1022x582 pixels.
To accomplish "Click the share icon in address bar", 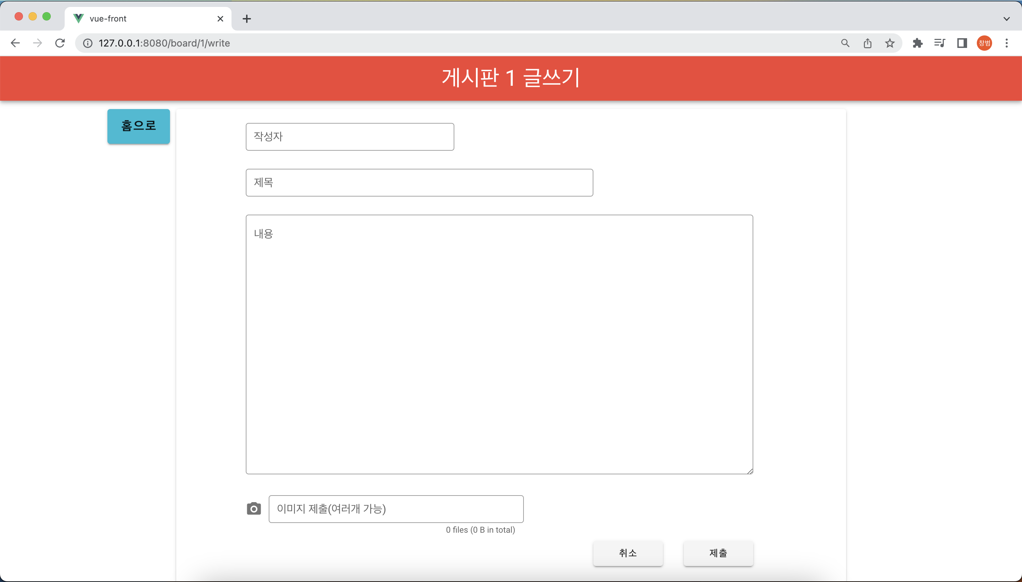I will (867, 43).
